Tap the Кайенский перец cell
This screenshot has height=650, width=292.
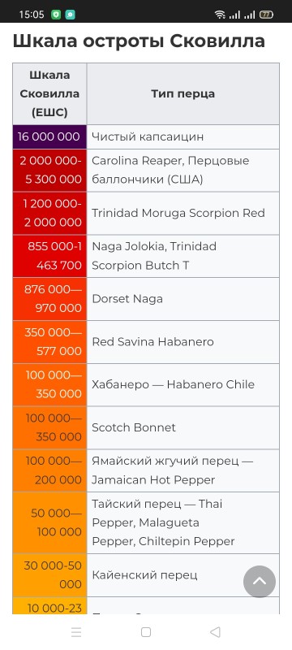pos(182,575)
